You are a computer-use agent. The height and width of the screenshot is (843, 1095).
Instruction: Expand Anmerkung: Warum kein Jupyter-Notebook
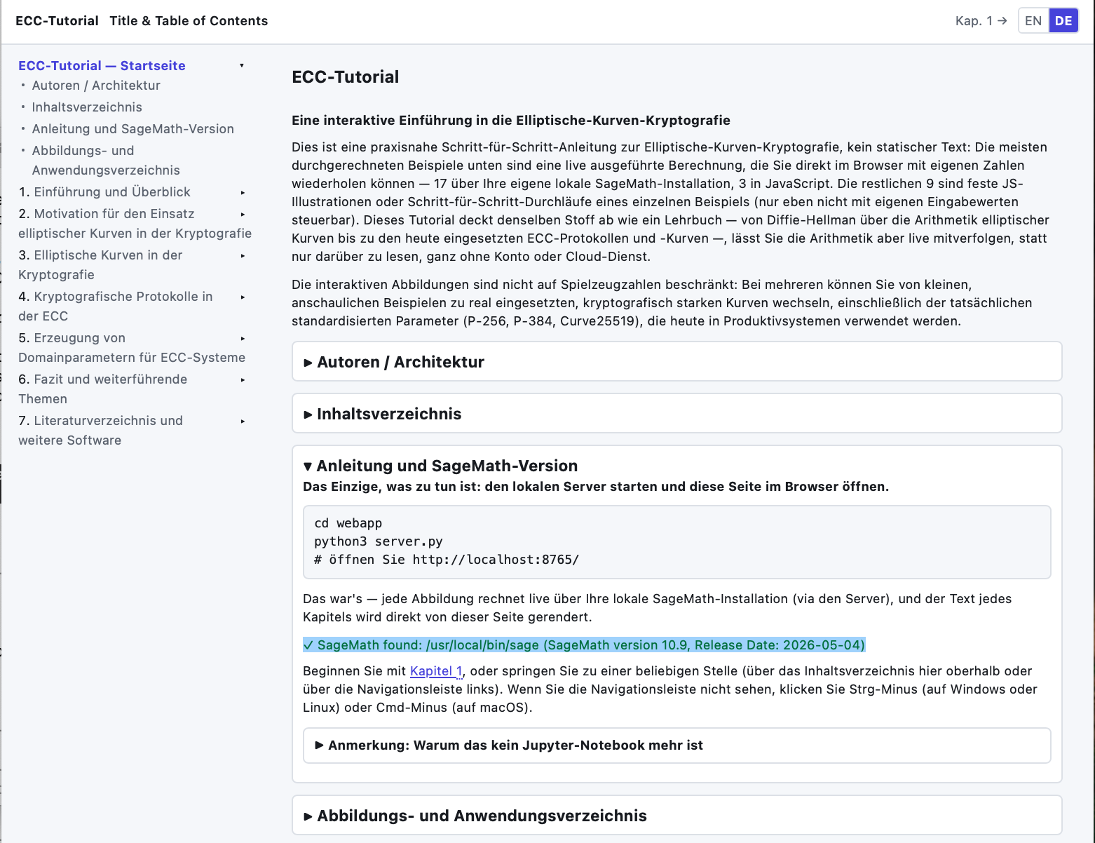(676, 746)
